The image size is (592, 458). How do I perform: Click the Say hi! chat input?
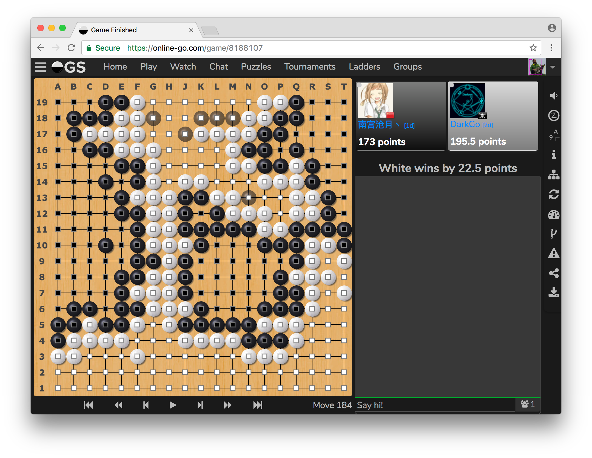(434, 405)
